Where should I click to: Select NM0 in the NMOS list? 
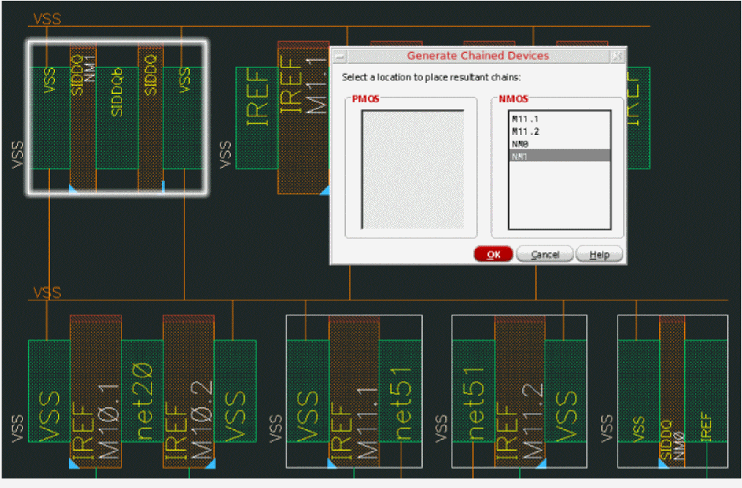point(560,144)
